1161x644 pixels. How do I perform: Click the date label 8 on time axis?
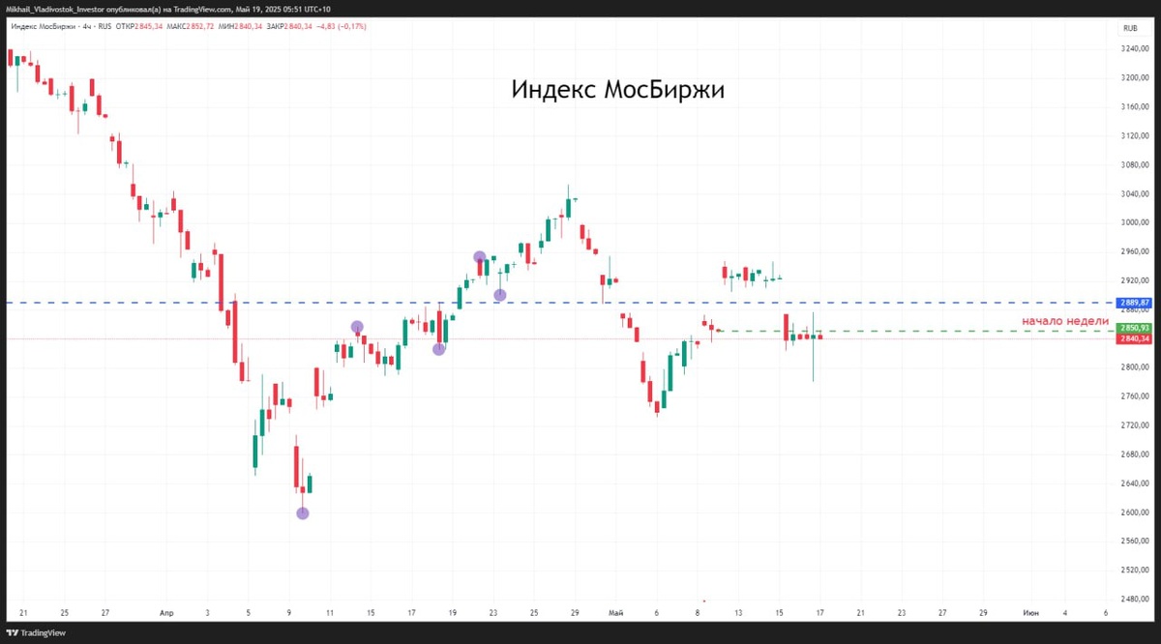tap(698, 613)
